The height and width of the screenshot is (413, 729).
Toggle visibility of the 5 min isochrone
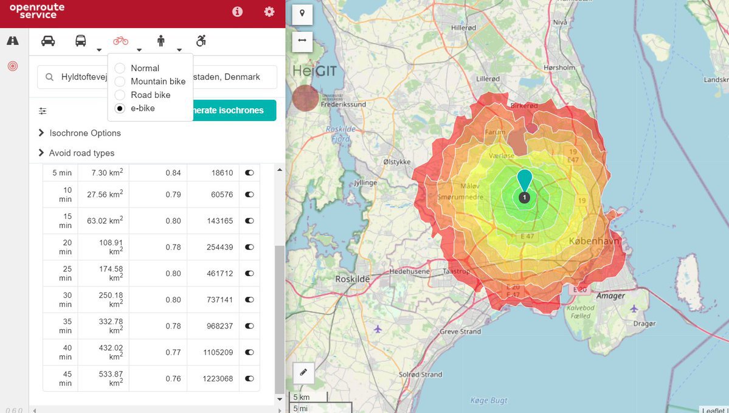249,173
